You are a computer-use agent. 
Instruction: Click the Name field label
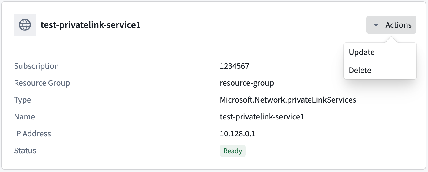click(24, 117)
